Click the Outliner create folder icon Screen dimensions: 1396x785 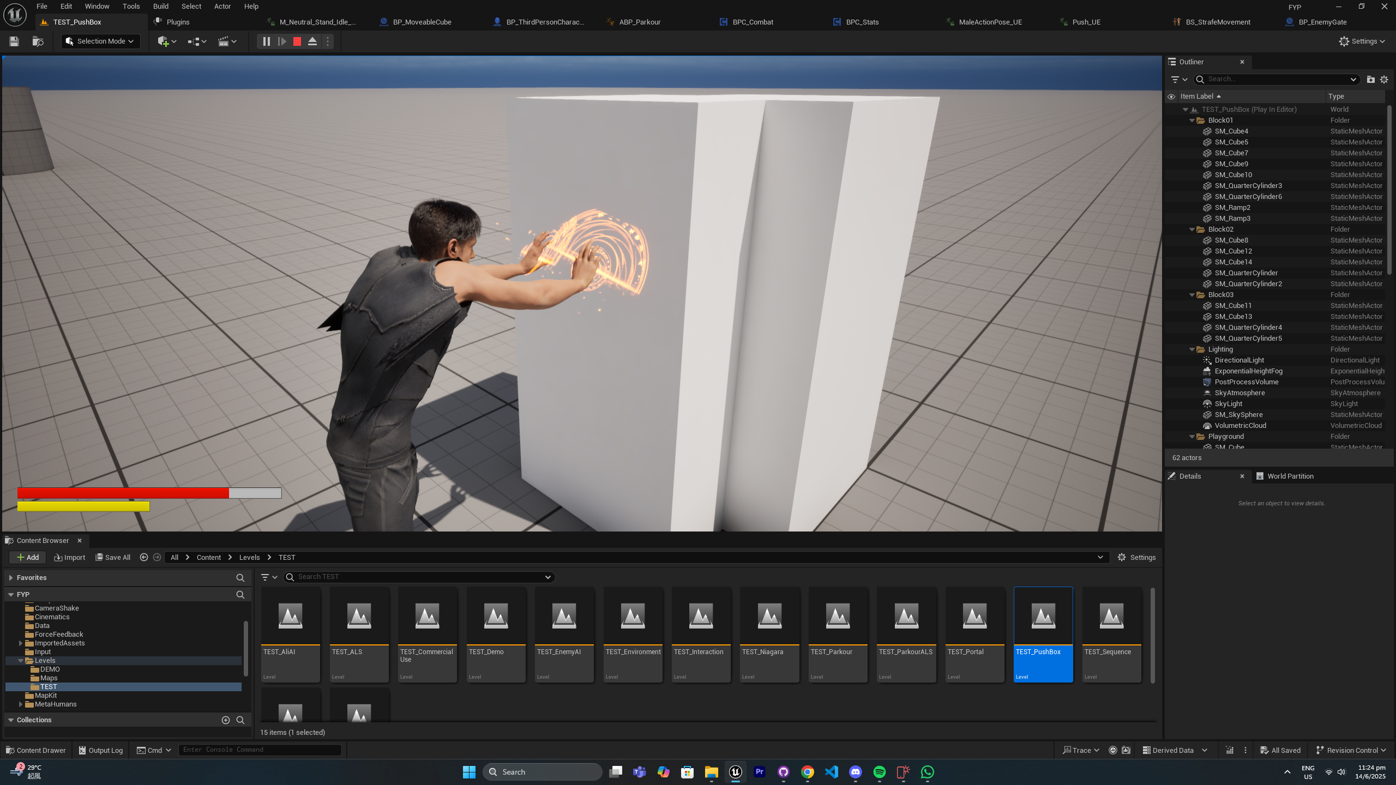[1370, 80]
